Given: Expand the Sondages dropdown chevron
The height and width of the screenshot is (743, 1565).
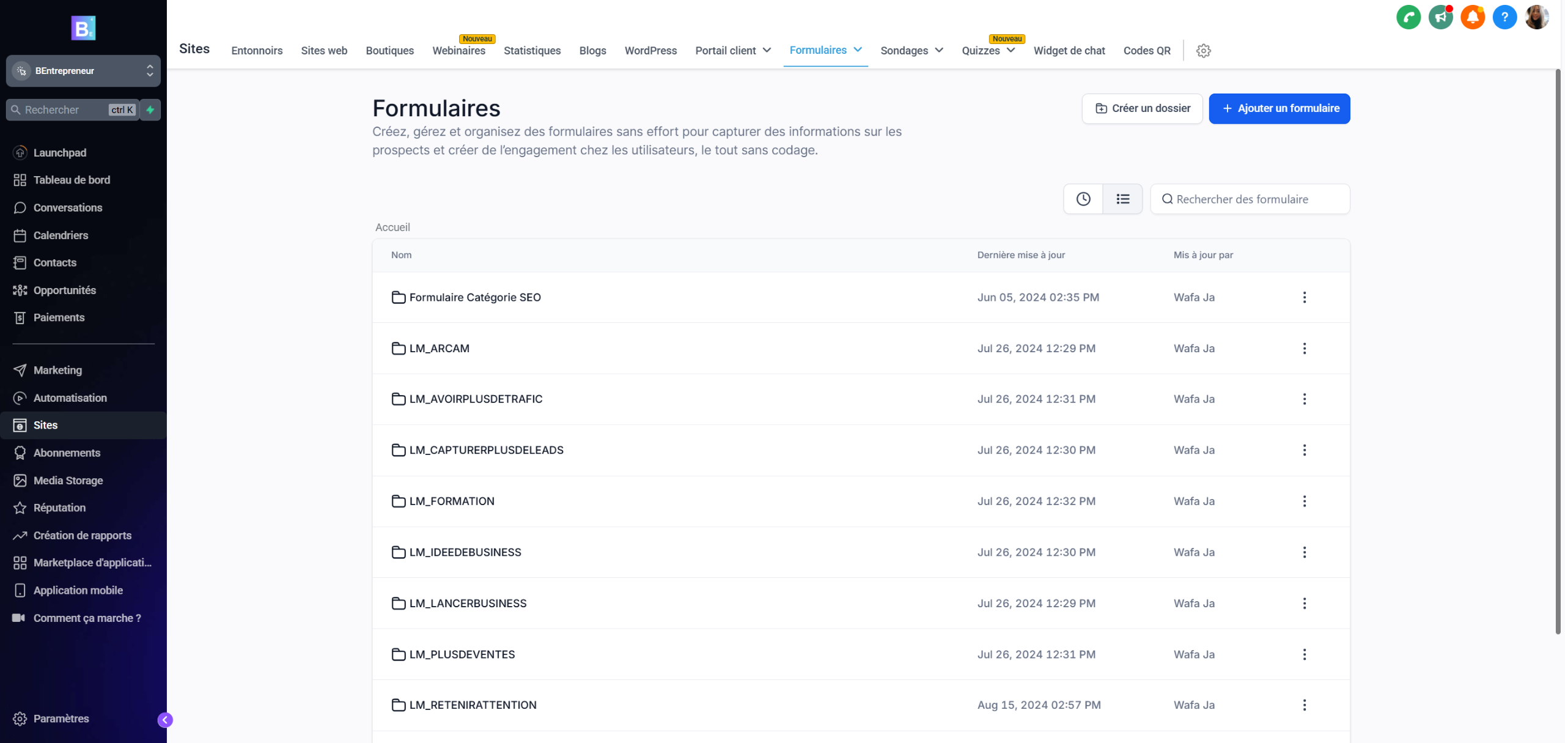Looking at the screenshot, I should click(939, 51).
